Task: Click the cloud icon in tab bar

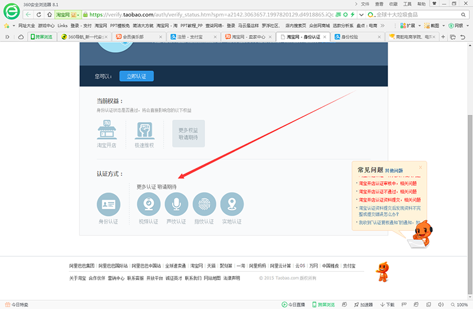Action: click(x=21, y=37)
